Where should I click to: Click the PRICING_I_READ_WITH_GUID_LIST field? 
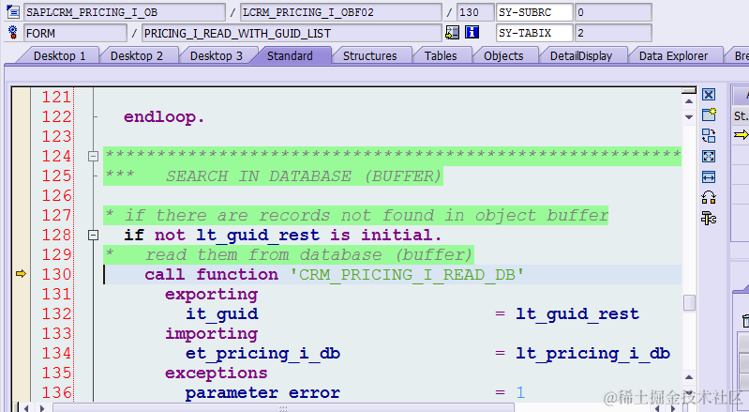(292, 33)
